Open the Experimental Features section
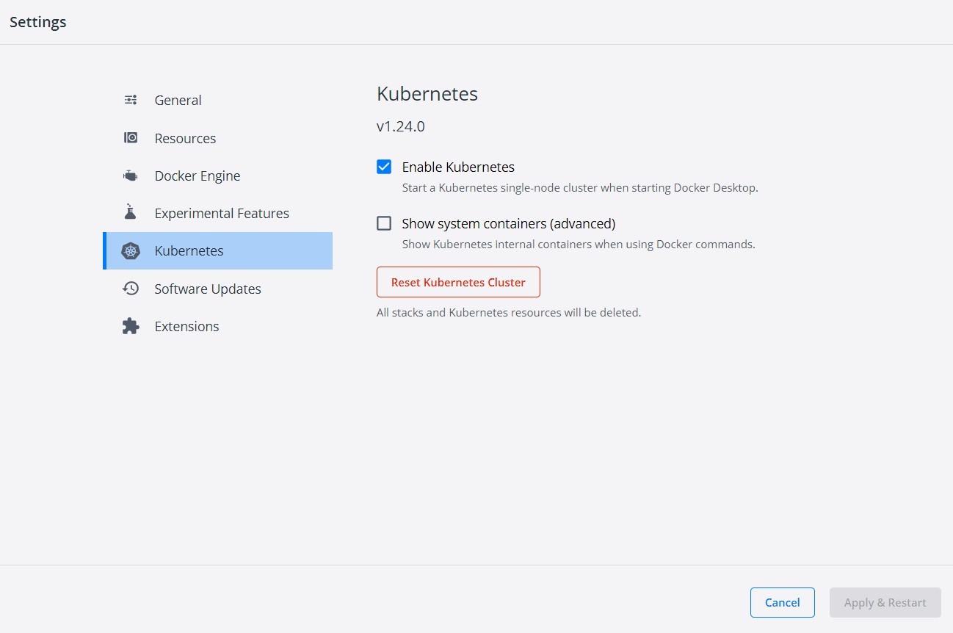The image size is (953, 633). (x=222, y=212)
